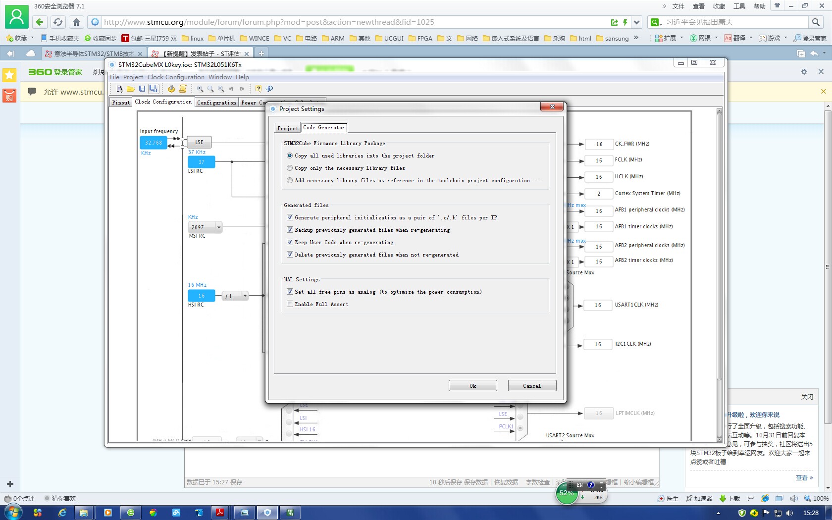832x520 pixels.
Task: Open Internet Explorer from the taskbar
Action: (62, 513)
